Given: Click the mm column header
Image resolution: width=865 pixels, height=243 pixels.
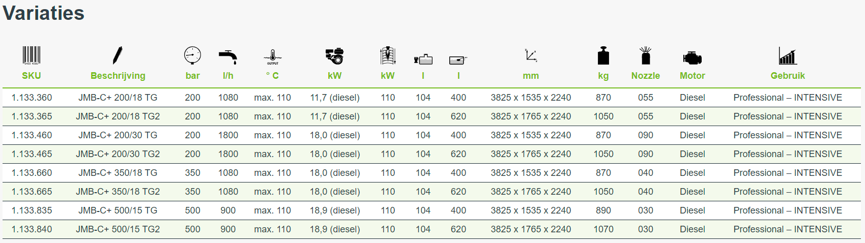Looking at the screenshot, I should [x=531, y=76].
